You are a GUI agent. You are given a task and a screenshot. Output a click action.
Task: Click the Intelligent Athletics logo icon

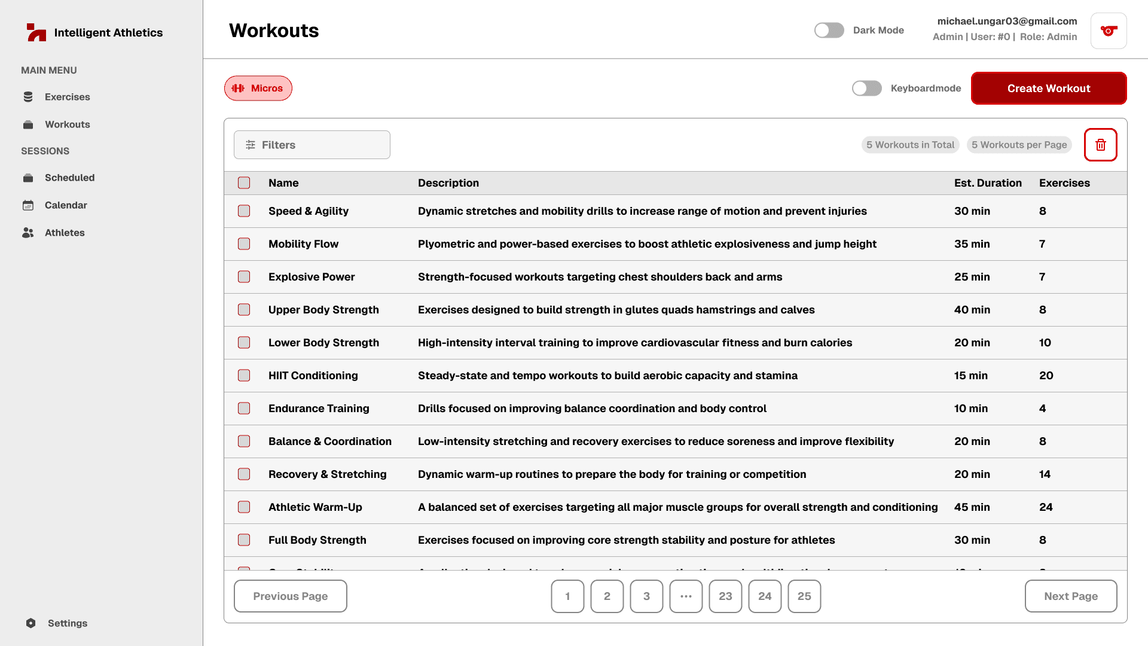(x=36, y=32)
